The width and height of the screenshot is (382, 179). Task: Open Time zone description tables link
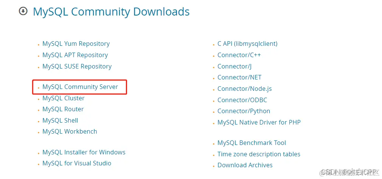click(259, 154)
